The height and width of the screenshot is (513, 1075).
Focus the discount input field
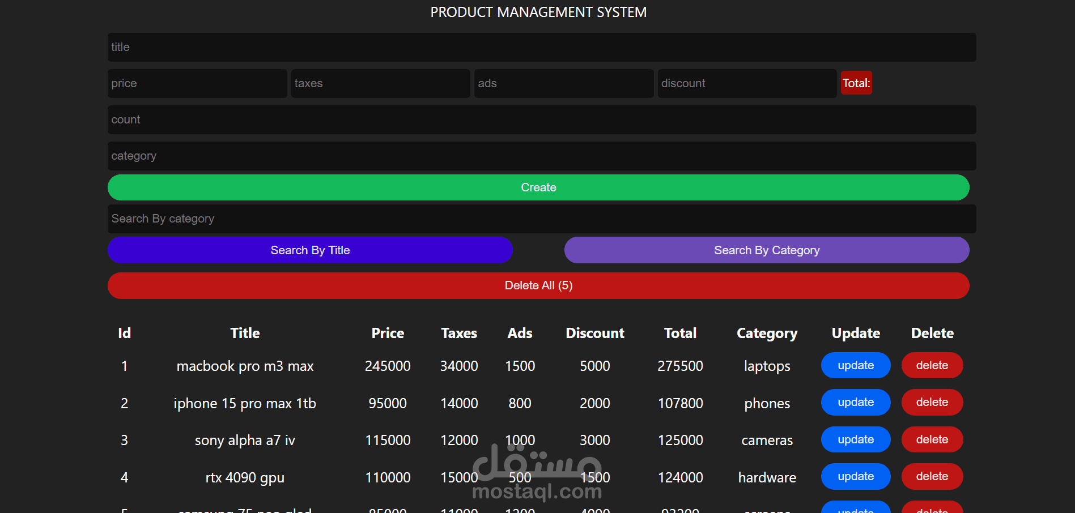[x=747, y=83]
